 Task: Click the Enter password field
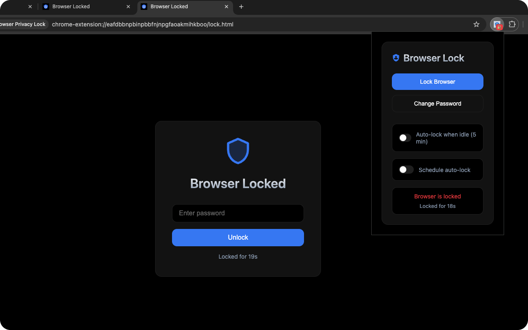pyautogui.click(x=238, y=213)
